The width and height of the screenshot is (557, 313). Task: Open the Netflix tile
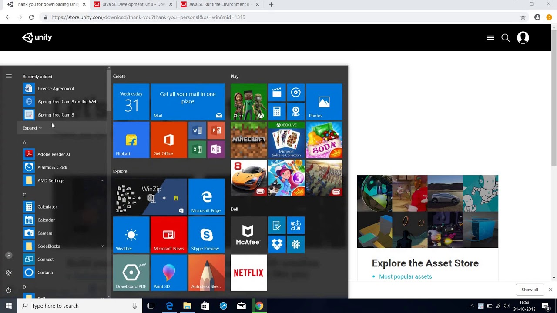(x=248, y=273)
